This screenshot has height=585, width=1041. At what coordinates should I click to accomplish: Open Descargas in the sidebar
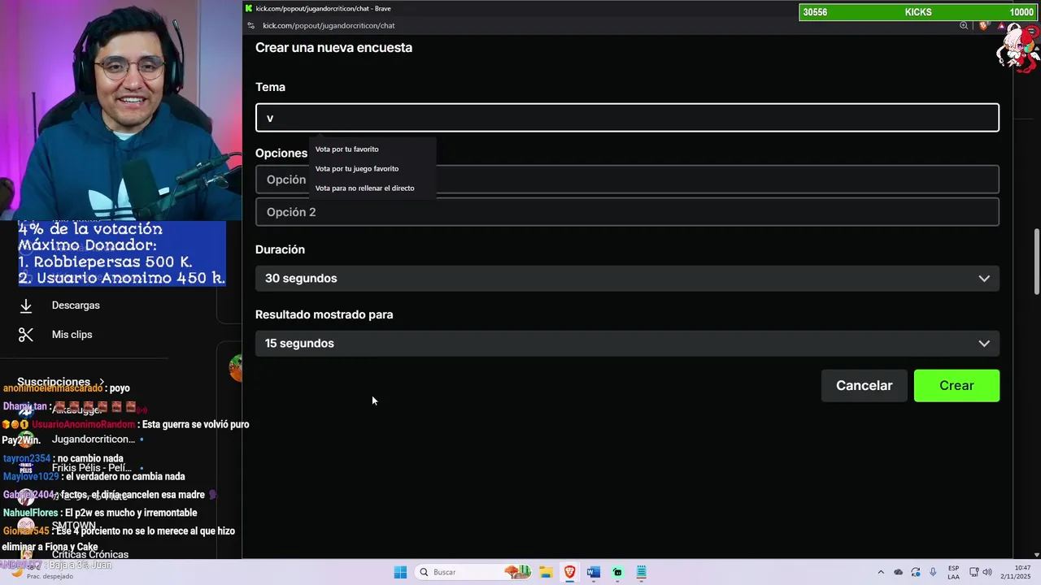pos(76,305)
